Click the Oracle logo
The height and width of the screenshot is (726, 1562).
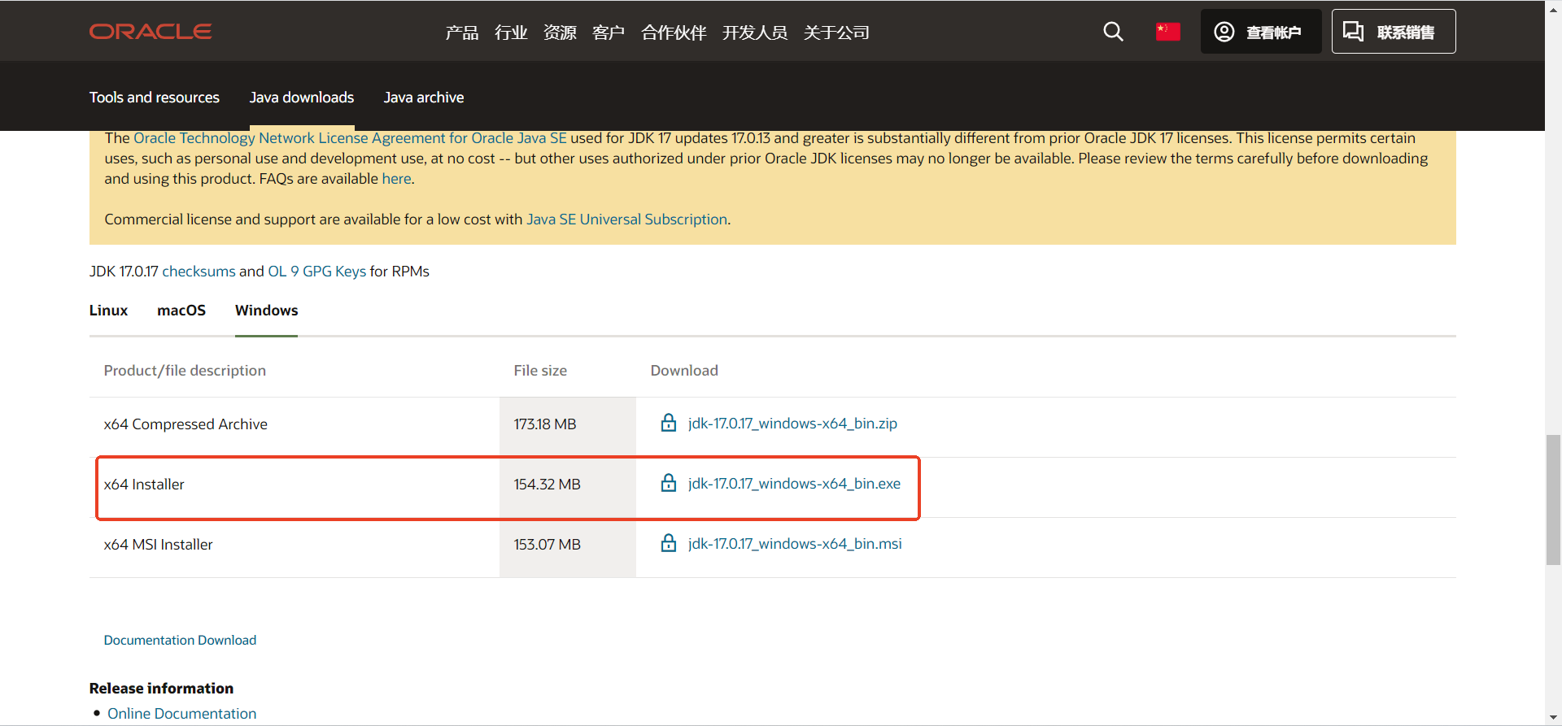151,32
